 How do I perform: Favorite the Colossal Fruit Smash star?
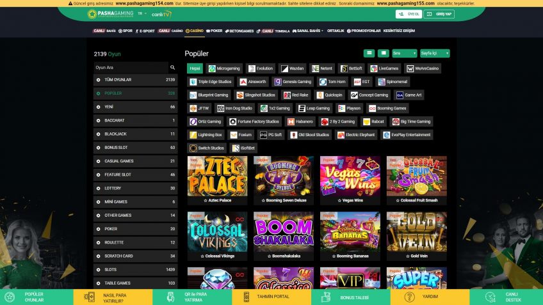pos(398,201)
